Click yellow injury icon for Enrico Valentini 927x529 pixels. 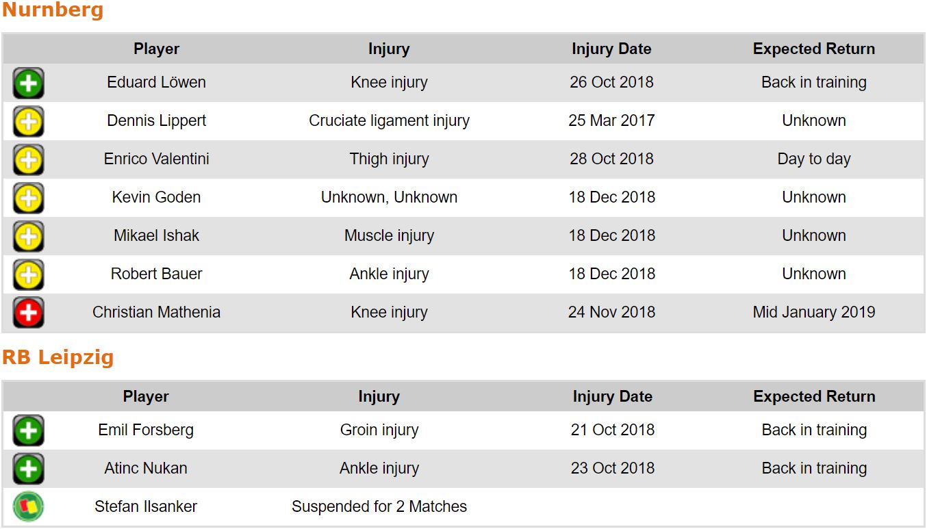[x=28, y=160]
